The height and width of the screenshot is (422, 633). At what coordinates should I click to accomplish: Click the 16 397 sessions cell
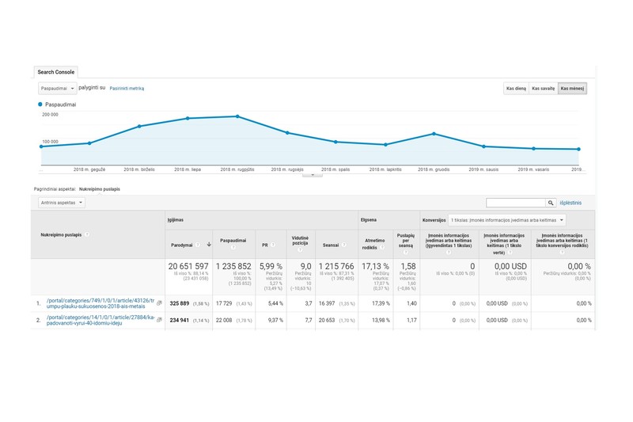(x=327, y=303)
